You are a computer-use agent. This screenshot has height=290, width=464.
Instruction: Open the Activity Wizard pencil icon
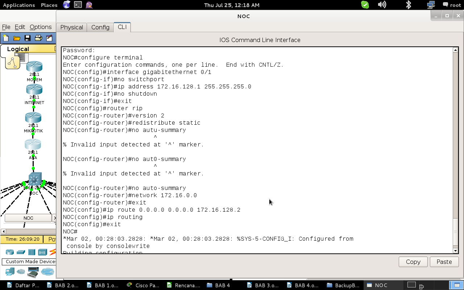pos(49,38)
